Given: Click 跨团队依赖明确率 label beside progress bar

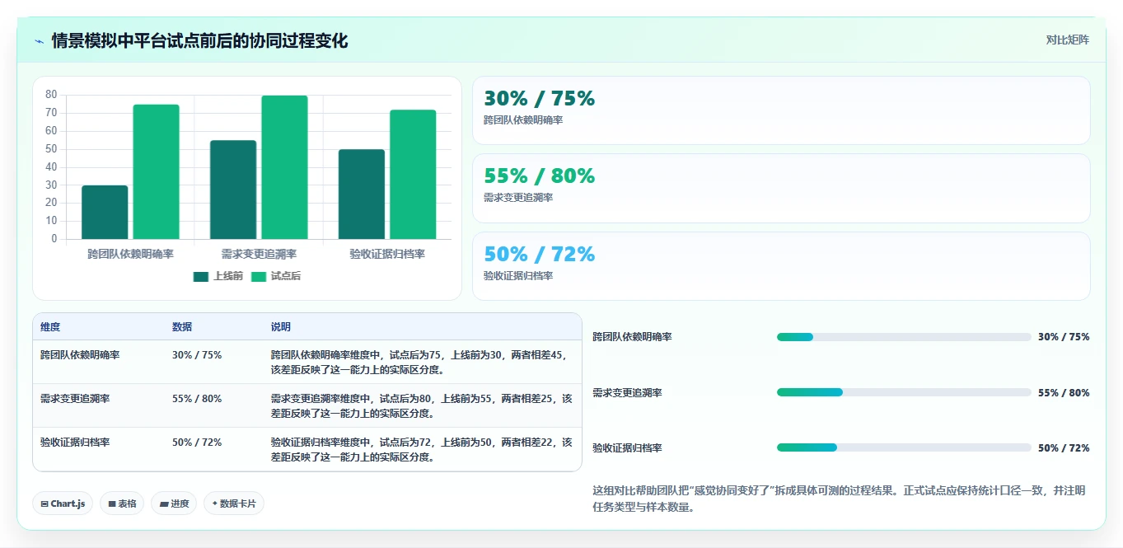Looking at the screenshot, I should tap(632, 337).
